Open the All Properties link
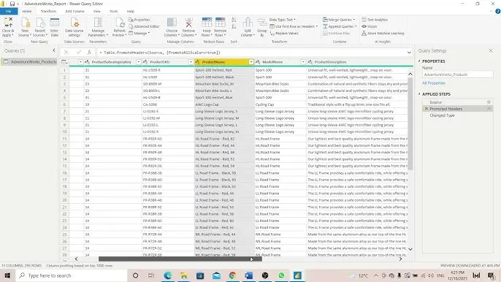The height and width of the screenshot is (282, 501). 434,83
